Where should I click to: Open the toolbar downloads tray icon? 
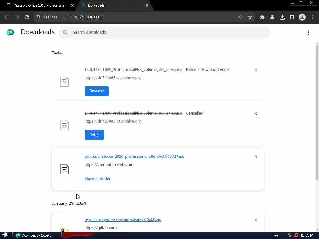point(282,17)
